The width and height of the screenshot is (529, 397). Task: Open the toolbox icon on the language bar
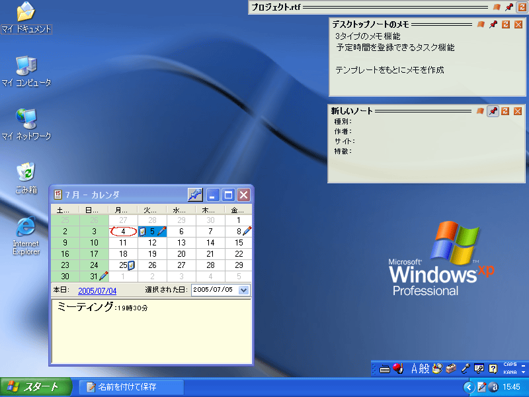[451, 369]
